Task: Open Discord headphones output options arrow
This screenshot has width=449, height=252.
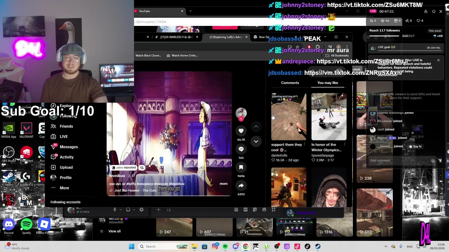Action: tap(134, 210)
